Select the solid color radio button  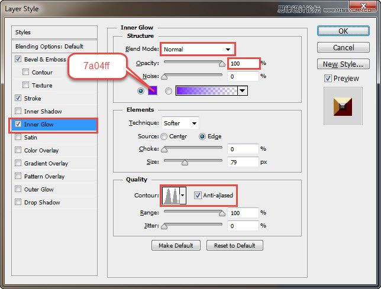(141, 91)
